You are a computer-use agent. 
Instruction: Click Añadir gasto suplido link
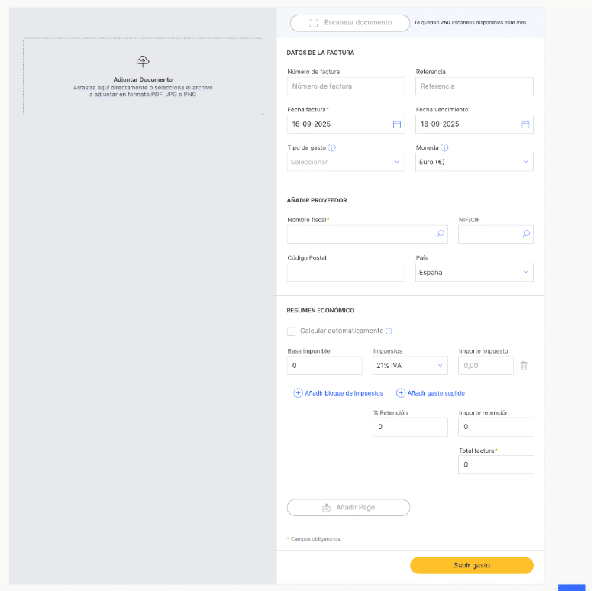click(430, 393)
